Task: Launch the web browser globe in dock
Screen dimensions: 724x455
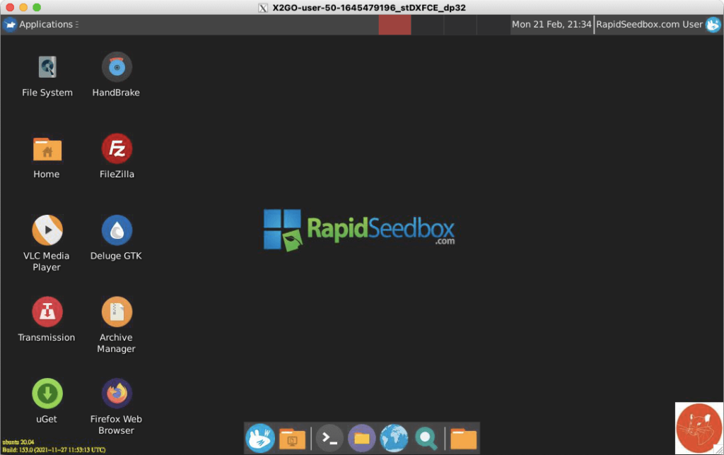Action: pyautogui.click(x=395, y=438)
